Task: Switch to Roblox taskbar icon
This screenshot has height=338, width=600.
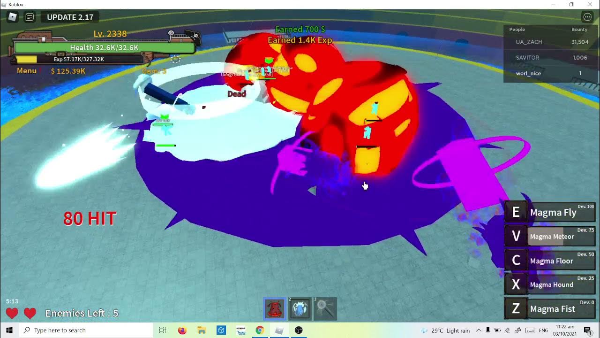Action: [x=279, y=330]
